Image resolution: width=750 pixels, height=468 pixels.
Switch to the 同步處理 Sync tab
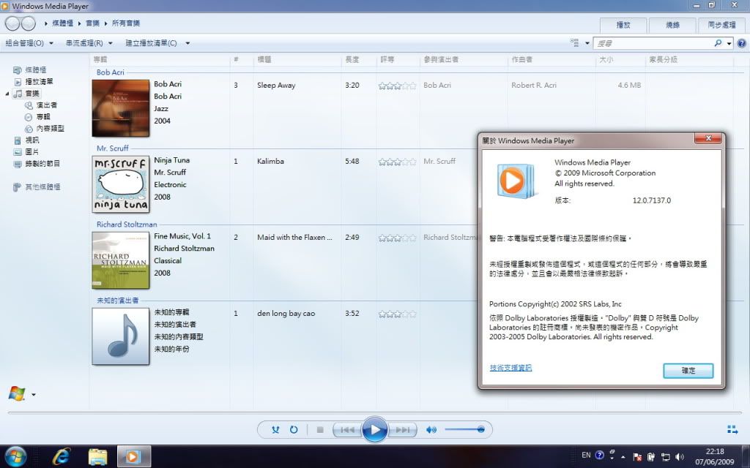tap(721, 25)
